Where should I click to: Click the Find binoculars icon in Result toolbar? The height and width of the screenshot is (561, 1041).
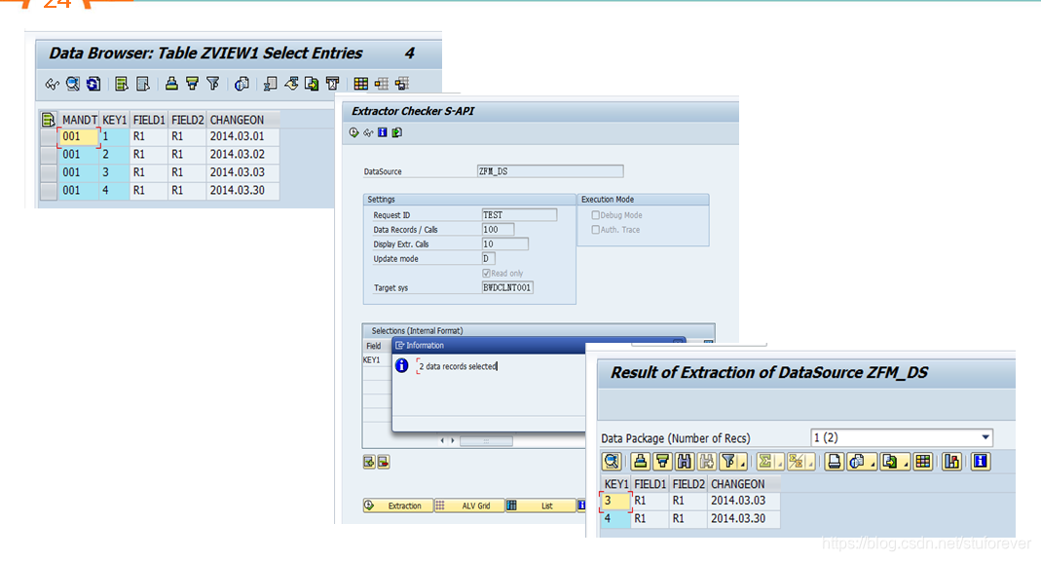(x=685, y=462)
